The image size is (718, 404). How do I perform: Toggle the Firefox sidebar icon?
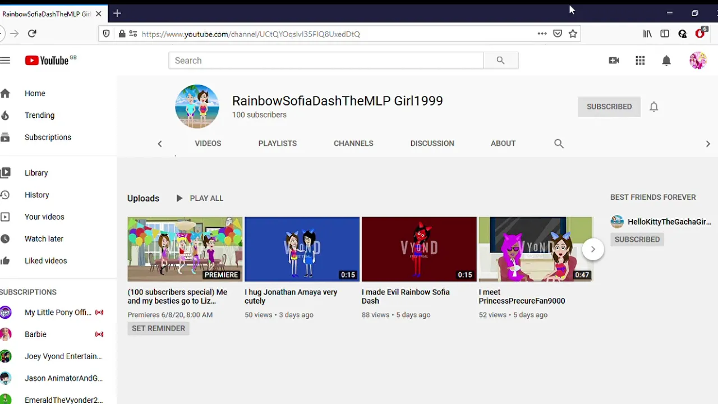[x=665, y=34]
